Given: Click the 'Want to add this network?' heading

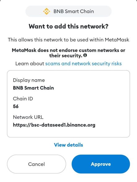Looking at the screenshot, I should tap(68, 26).
